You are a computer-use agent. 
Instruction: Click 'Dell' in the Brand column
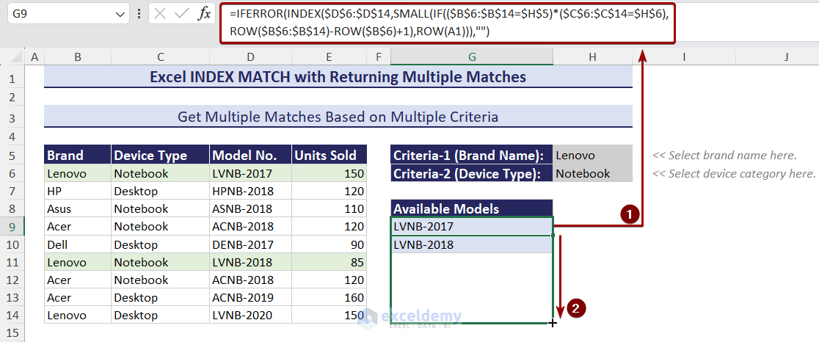pyautogui.click(x=78, y=244)
